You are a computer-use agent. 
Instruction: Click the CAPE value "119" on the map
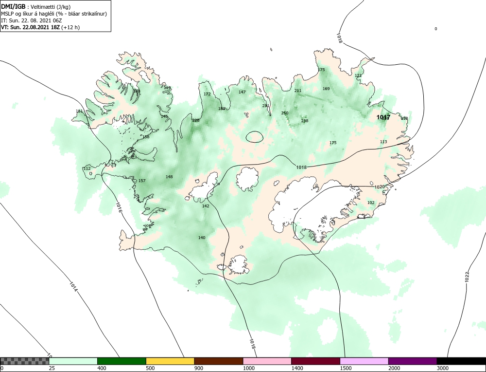click(x=167, y=88)
